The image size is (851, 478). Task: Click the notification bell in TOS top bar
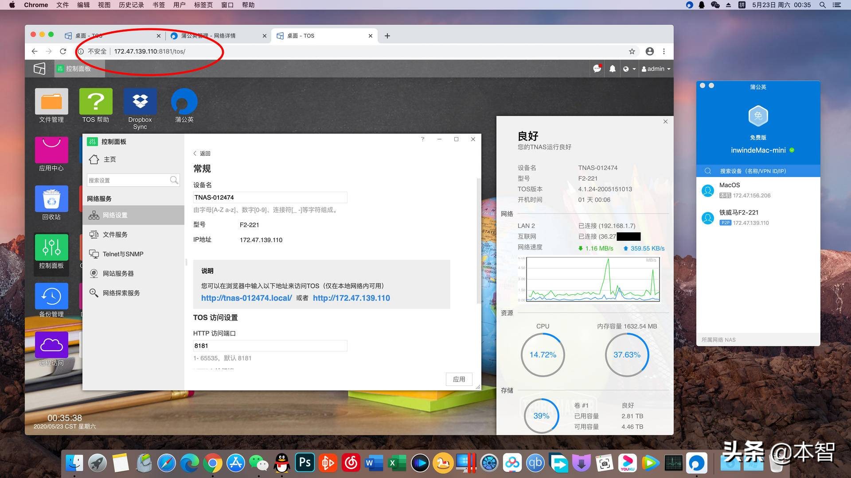pyautogui.click(x=612, y=69)
